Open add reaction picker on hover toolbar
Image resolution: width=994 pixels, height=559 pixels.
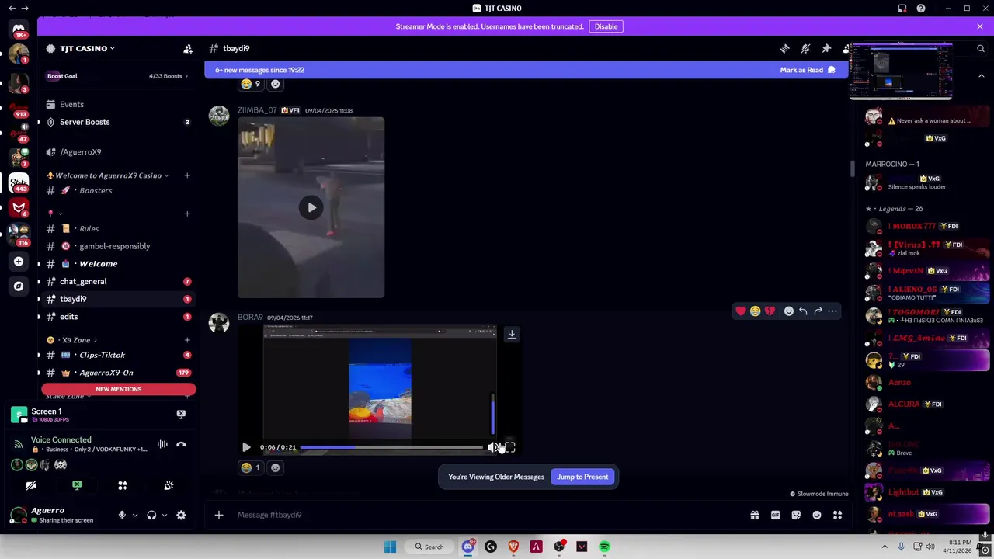point(788,311)
